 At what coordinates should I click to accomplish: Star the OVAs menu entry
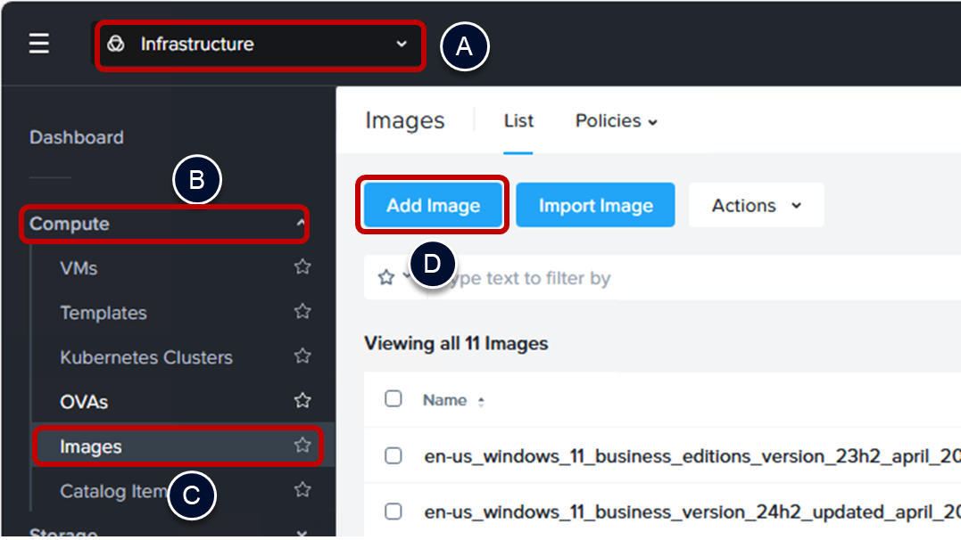[302, 400]
